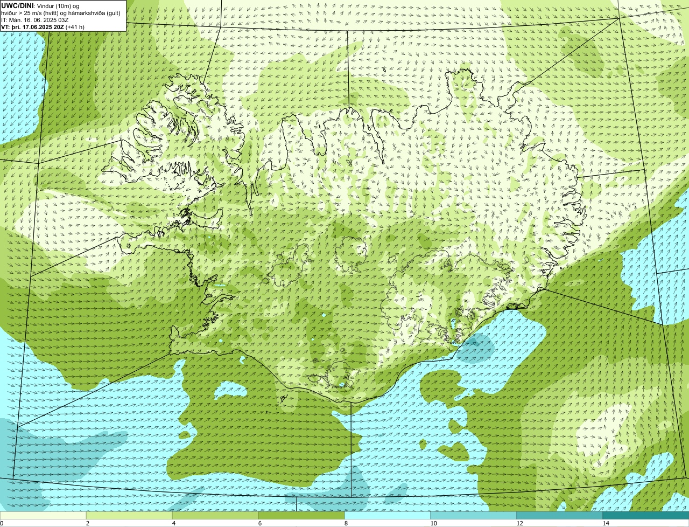Click the '12' label on the color scale
Screen dimensions: 689x527
(x=519, y=523)
